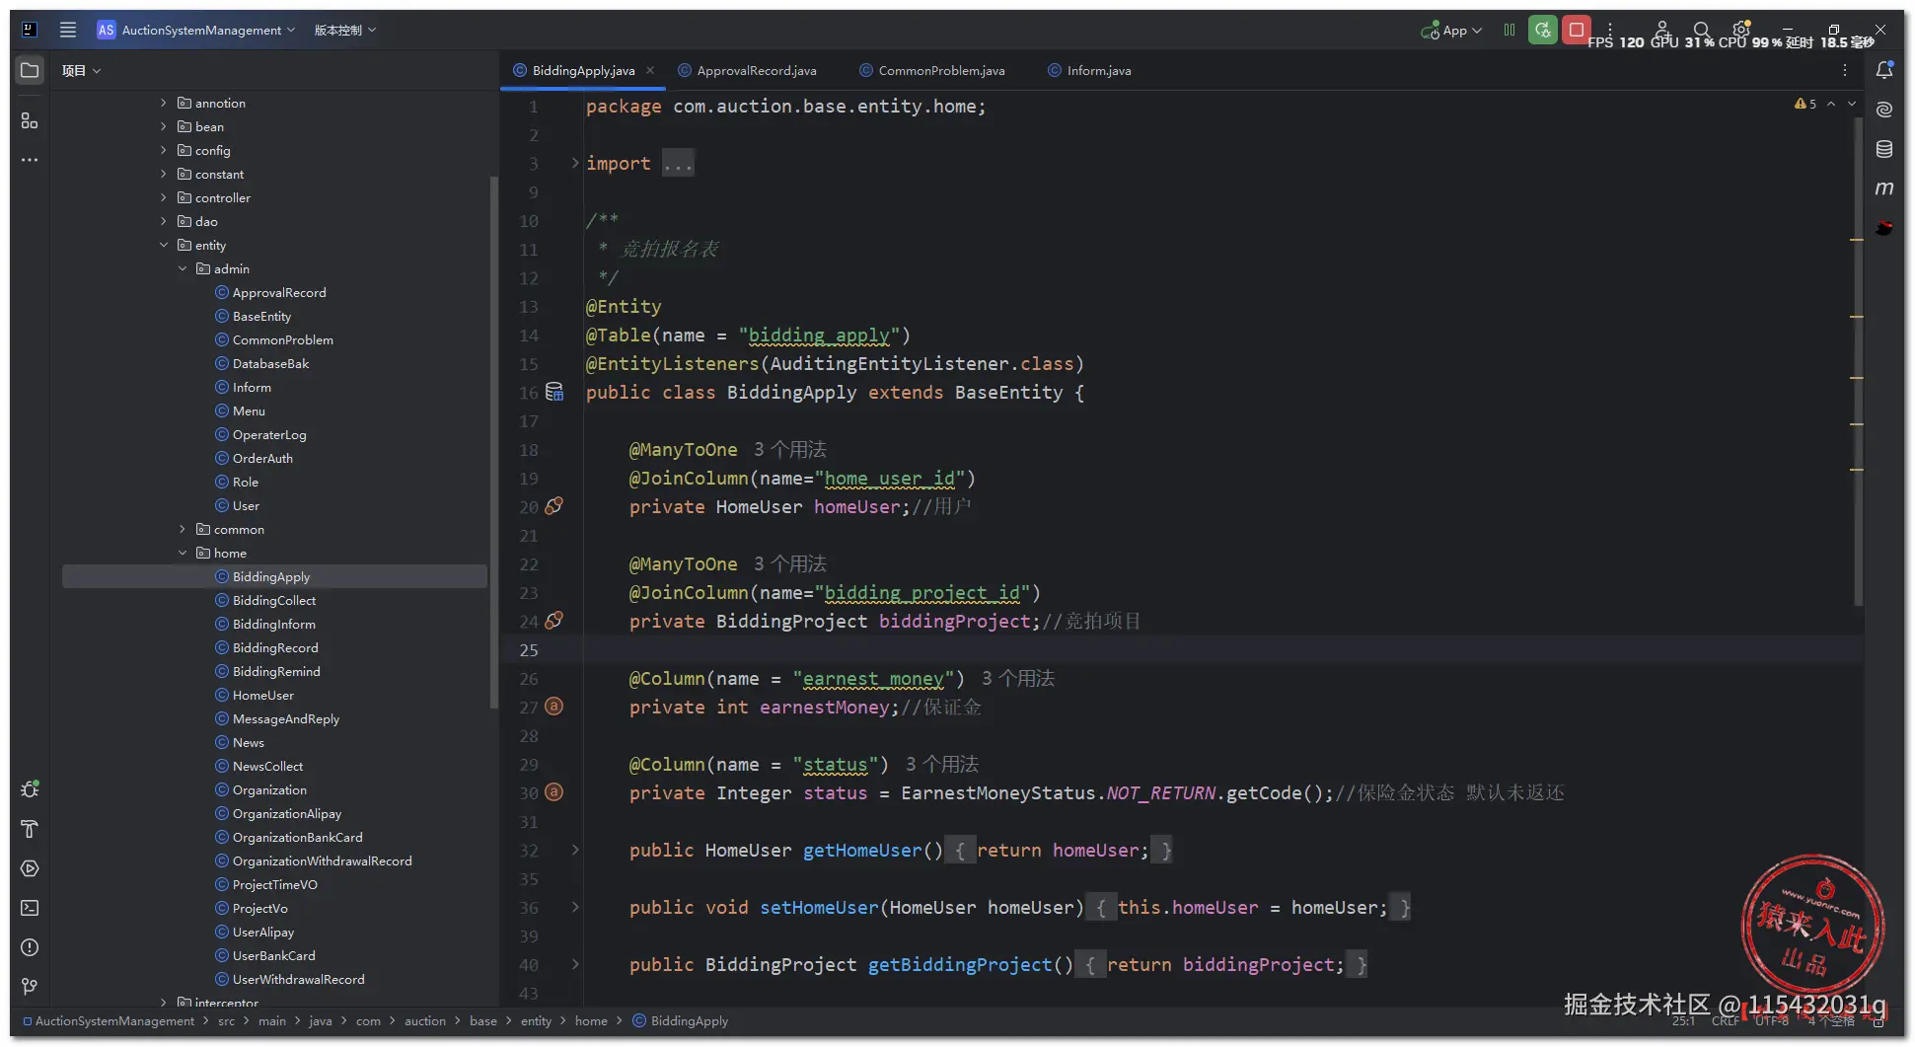Show the editor tabs options menu

(1845, 70)
